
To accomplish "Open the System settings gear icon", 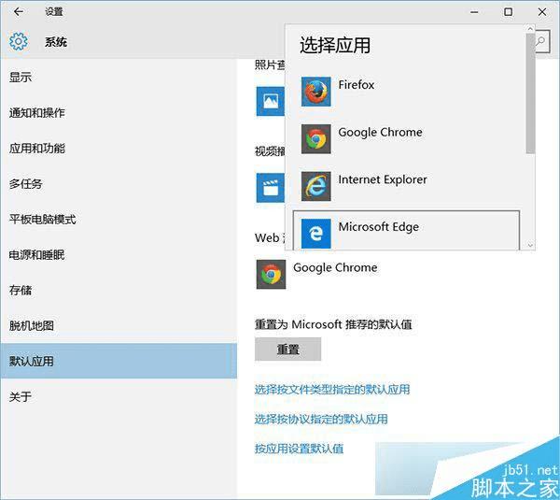I will point(19,41).
